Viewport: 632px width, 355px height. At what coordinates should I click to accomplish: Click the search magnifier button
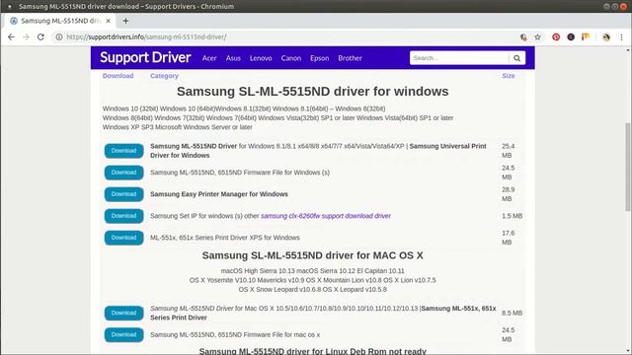click(x=516, y=58)
